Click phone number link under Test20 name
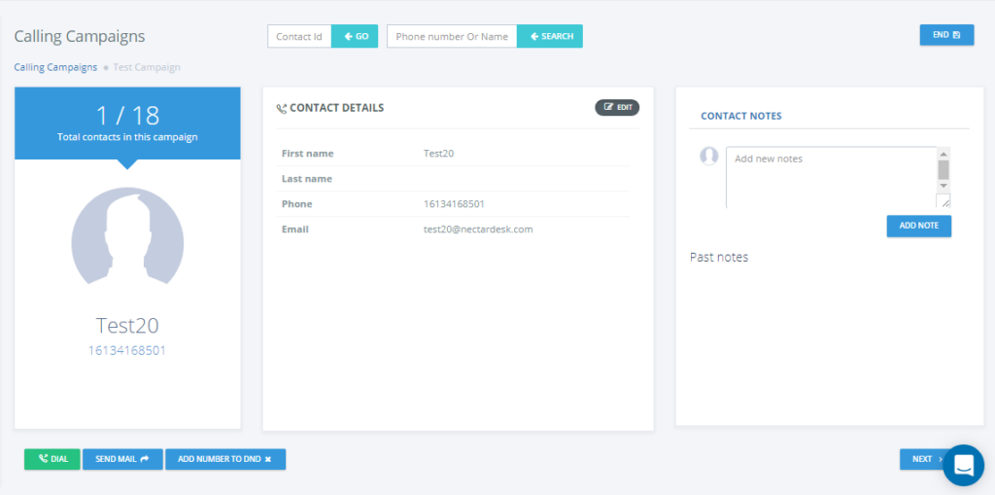995x495 pixels. 127,350
